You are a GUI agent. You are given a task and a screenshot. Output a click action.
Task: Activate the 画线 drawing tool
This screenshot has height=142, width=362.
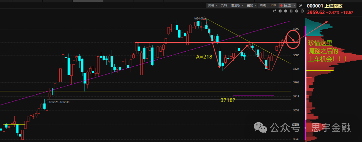(263, 5)
